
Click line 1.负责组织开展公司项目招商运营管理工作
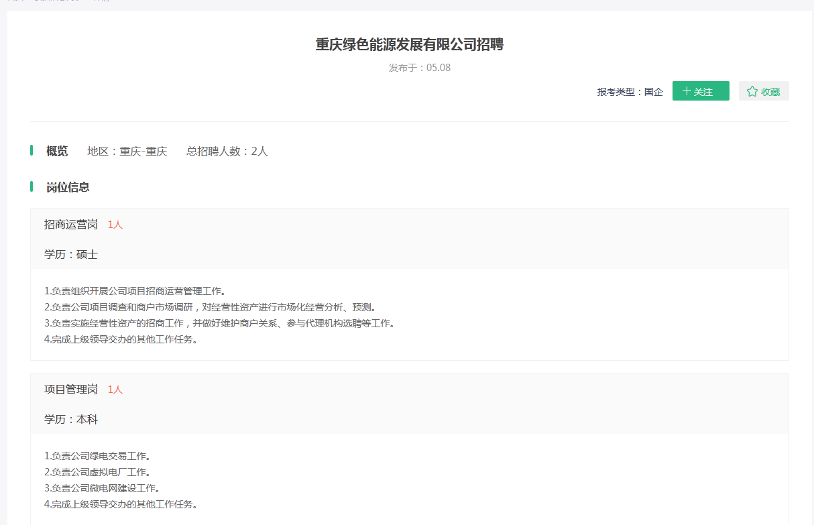click(135, 291)
